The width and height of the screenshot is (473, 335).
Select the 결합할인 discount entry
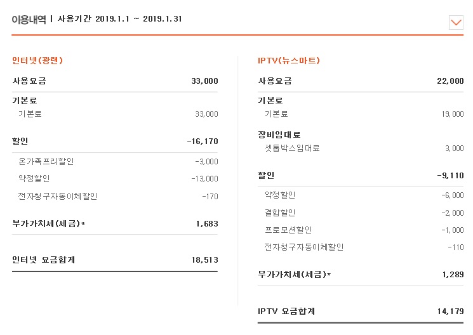[280, 213]
